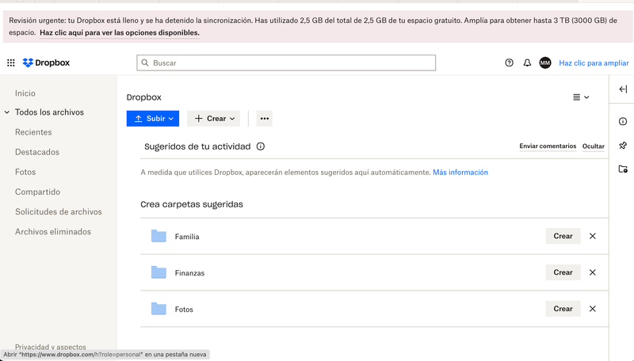This screenshot has height=361, width=634.
Task: Click the Fotos suggested folder name
Action: 184,310
